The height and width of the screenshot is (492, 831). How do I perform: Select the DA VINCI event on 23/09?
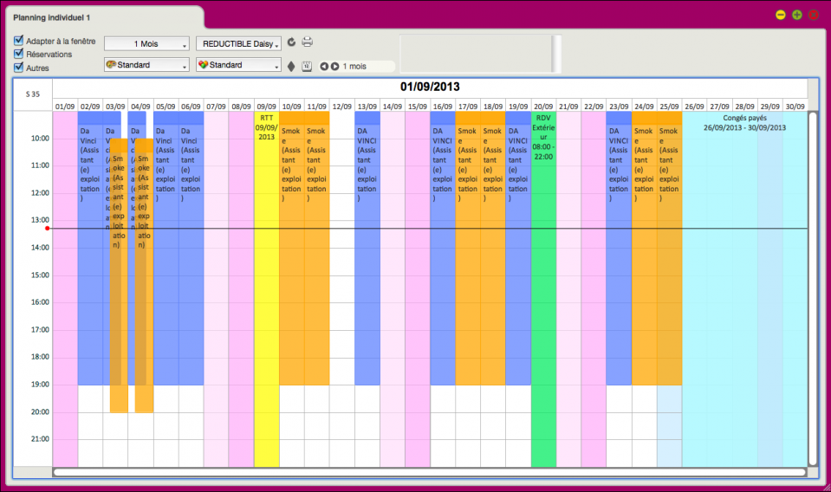pyautogui.click(x=619, y=248)
